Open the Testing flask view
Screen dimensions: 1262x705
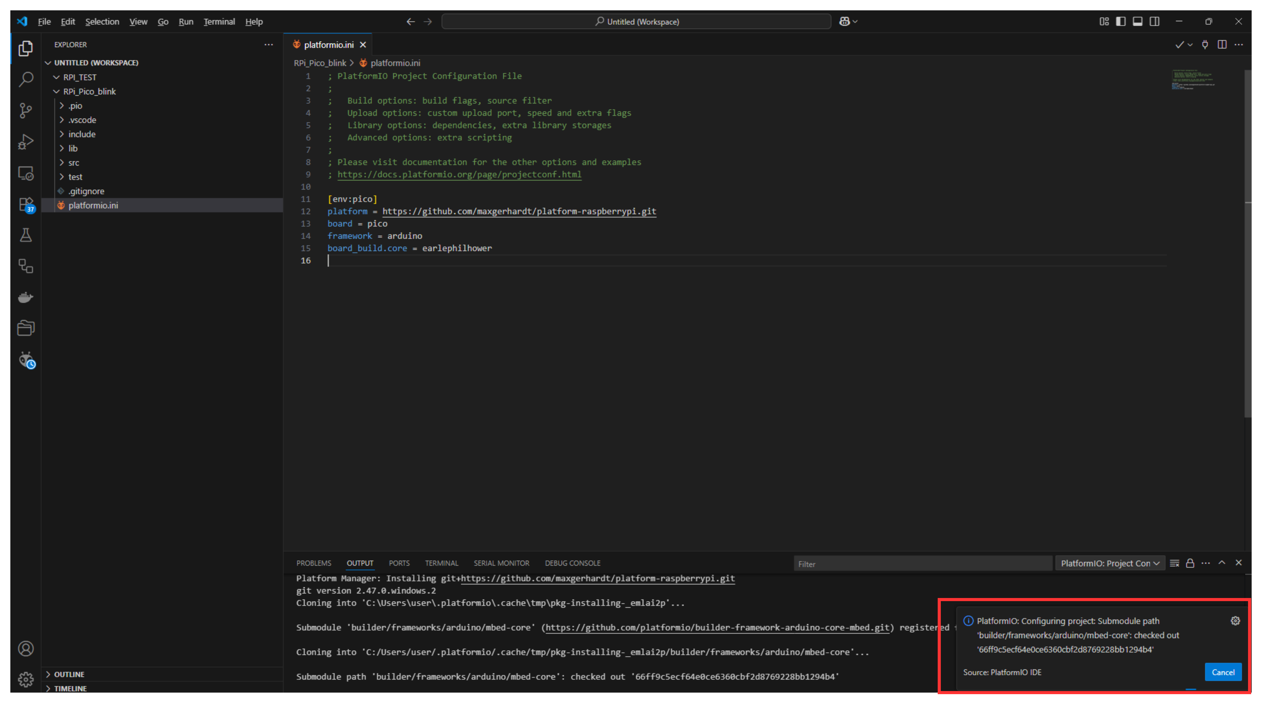[26, 235]
